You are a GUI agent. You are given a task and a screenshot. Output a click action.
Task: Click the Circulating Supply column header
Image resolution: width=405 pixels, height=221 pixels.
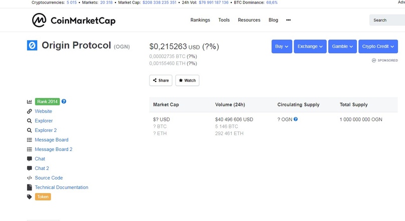298,104
